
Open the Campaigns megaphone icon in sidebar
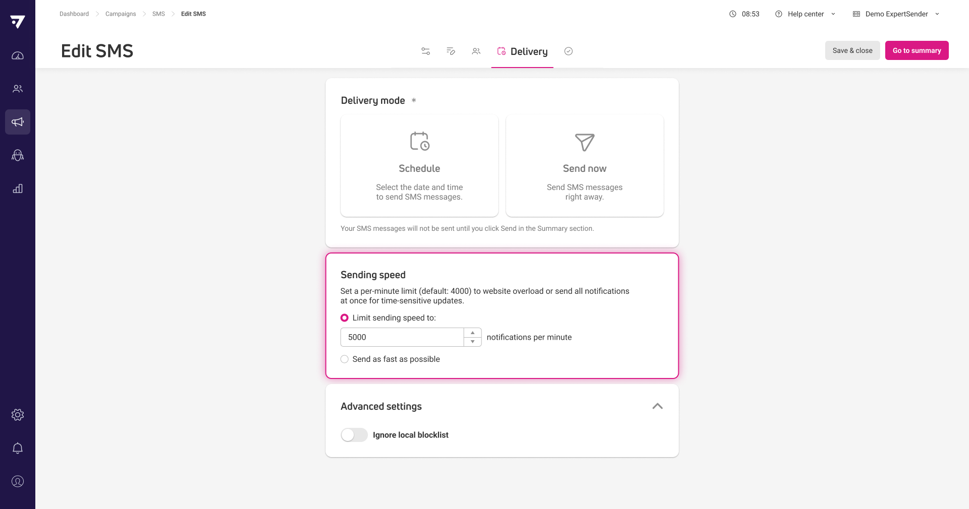pyautogui.click(x=18, y=122)
